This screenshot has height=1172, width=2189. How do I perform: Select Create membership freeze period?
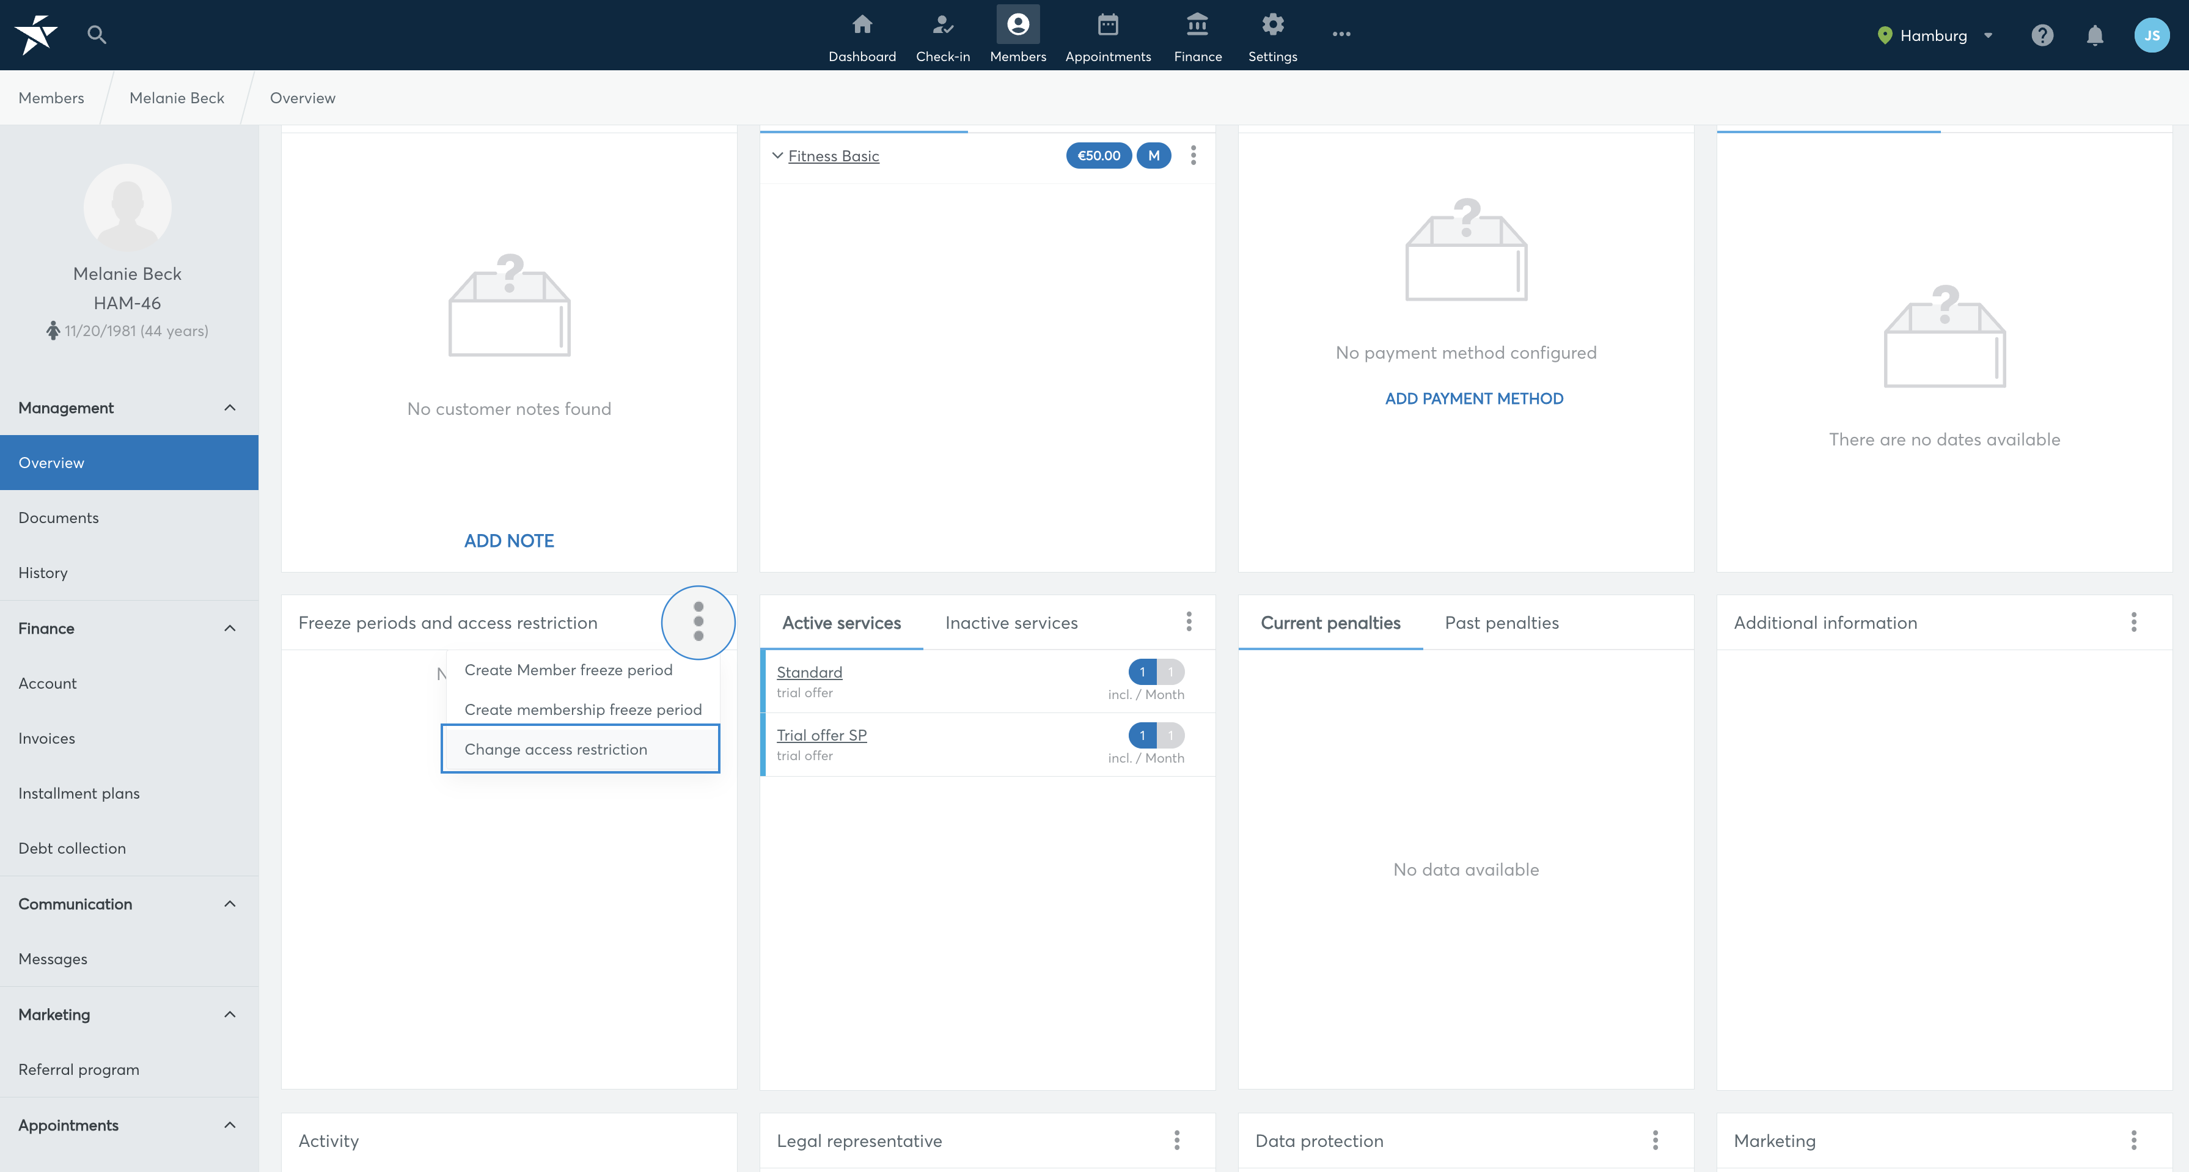coord(582,709)
